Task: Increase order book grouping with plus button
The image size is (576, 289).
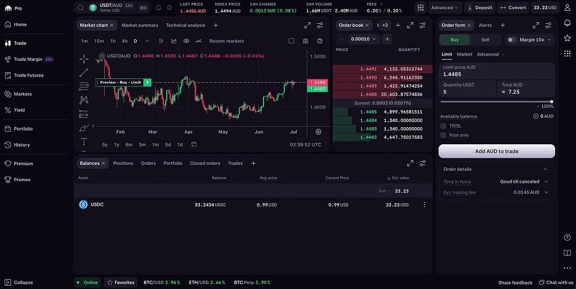Action: (x=387, y=39)
